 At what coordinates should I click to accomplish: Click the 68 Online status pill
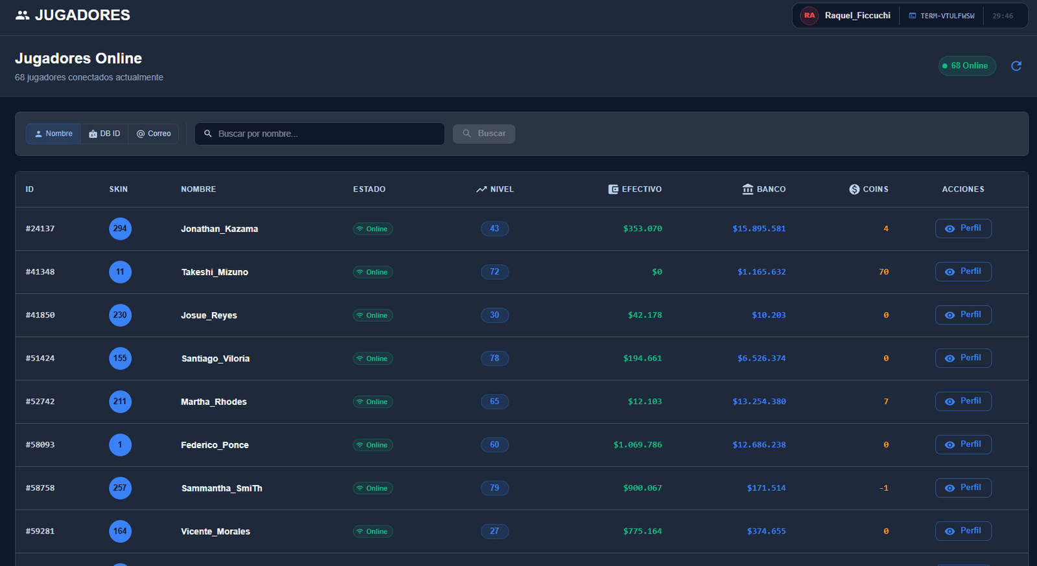click(x=967, y=65)
